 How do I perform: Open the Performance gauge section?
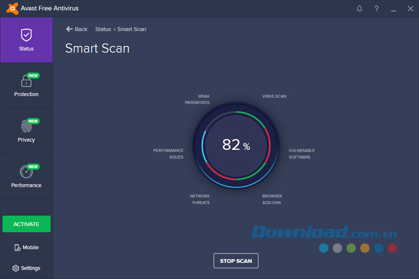[26, 177]
